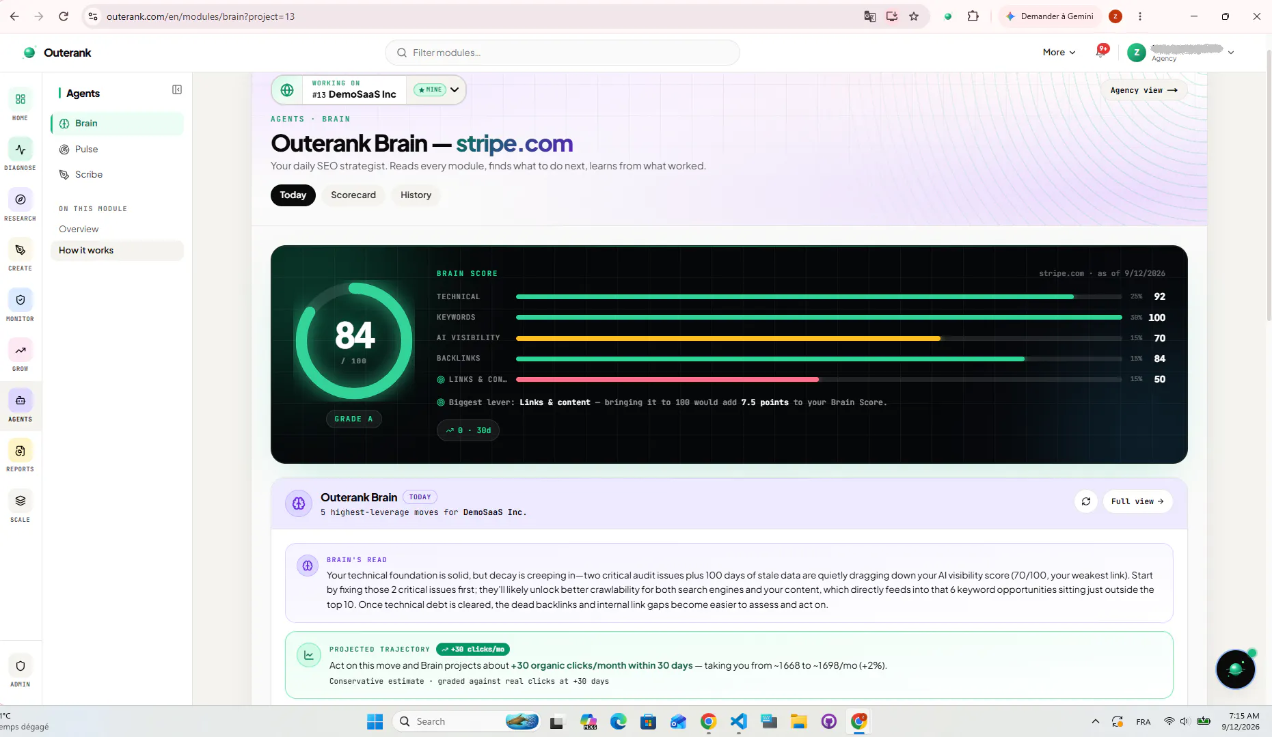Click the Z account avatar
1272x737 pixels.
[x=1136, y=53]
